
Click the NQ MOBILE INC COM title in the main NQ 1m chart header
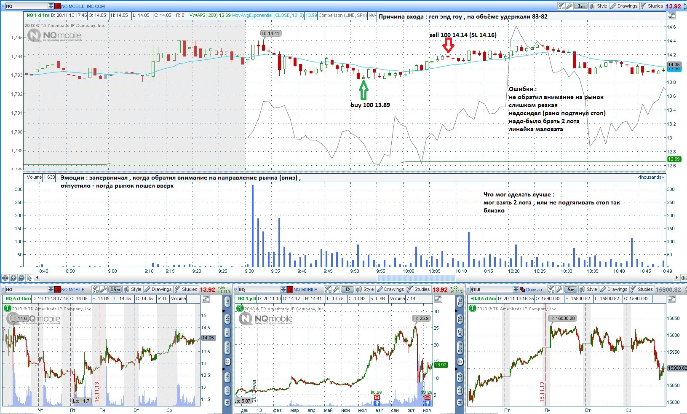83,6
